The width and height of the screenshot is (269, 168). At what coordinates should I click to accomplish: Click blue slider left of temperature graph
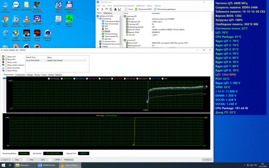[x=4, y=78]
